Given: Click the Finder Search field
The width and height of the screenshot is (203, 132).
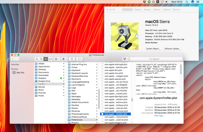Looking at the screenshot, I should click(156, 59).
